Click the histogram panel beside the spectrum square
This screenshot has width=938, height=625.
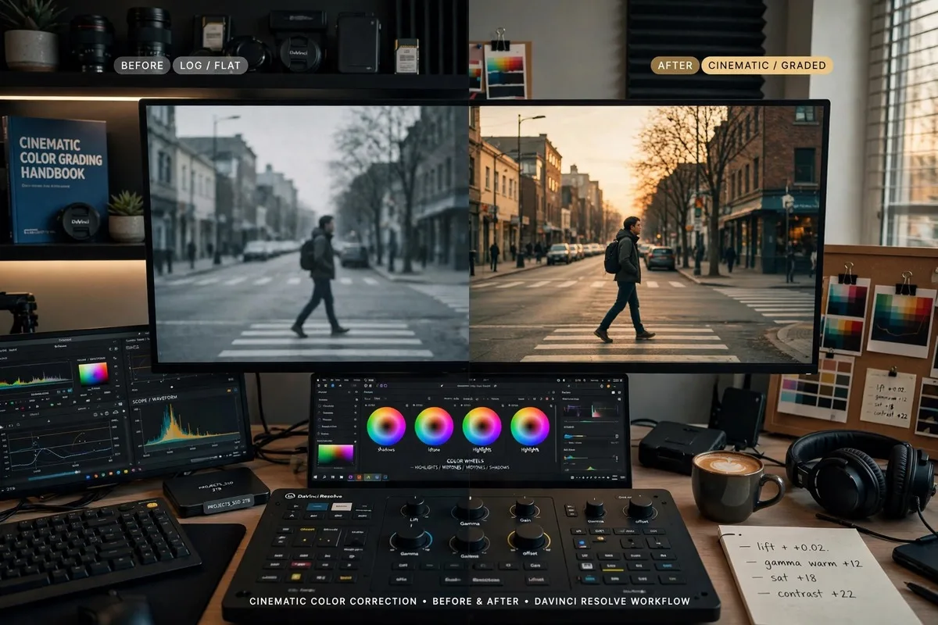(x=36, y=378)
